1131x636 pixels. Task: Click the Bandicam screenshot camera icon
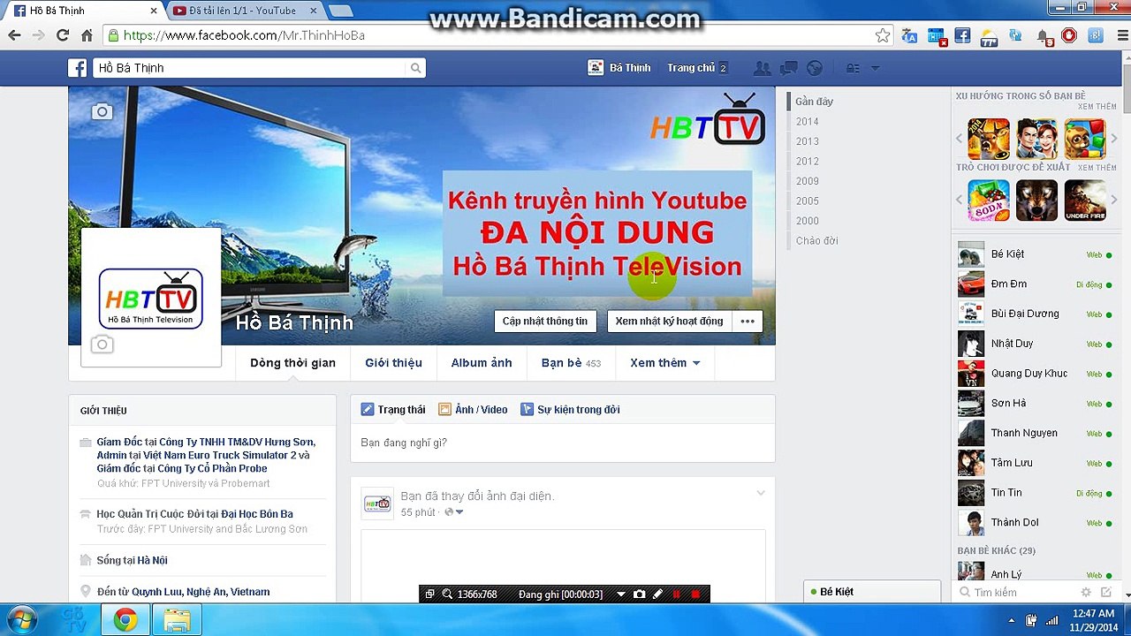(x=640, y=594)
